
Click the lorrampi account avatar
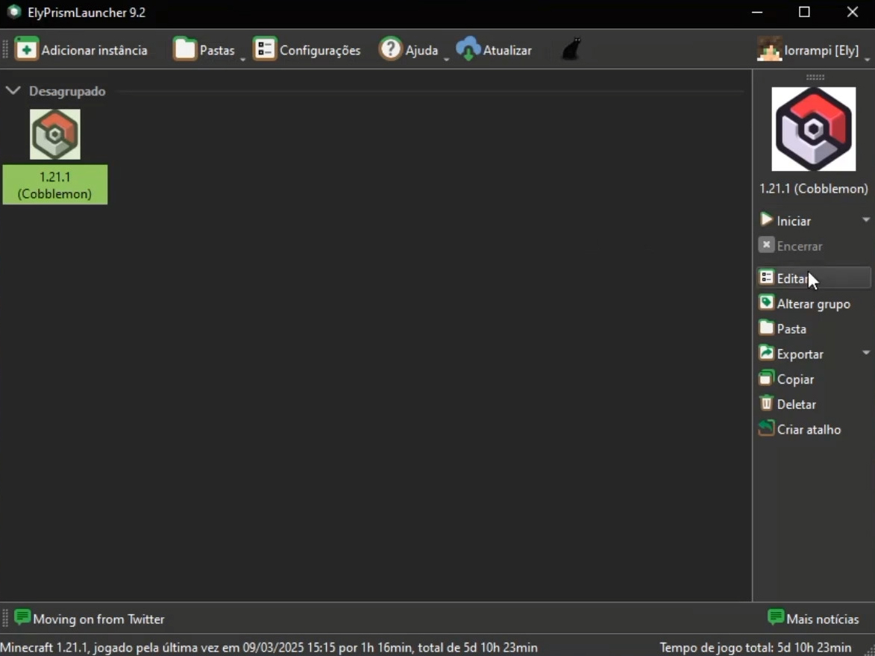(769, 50)
